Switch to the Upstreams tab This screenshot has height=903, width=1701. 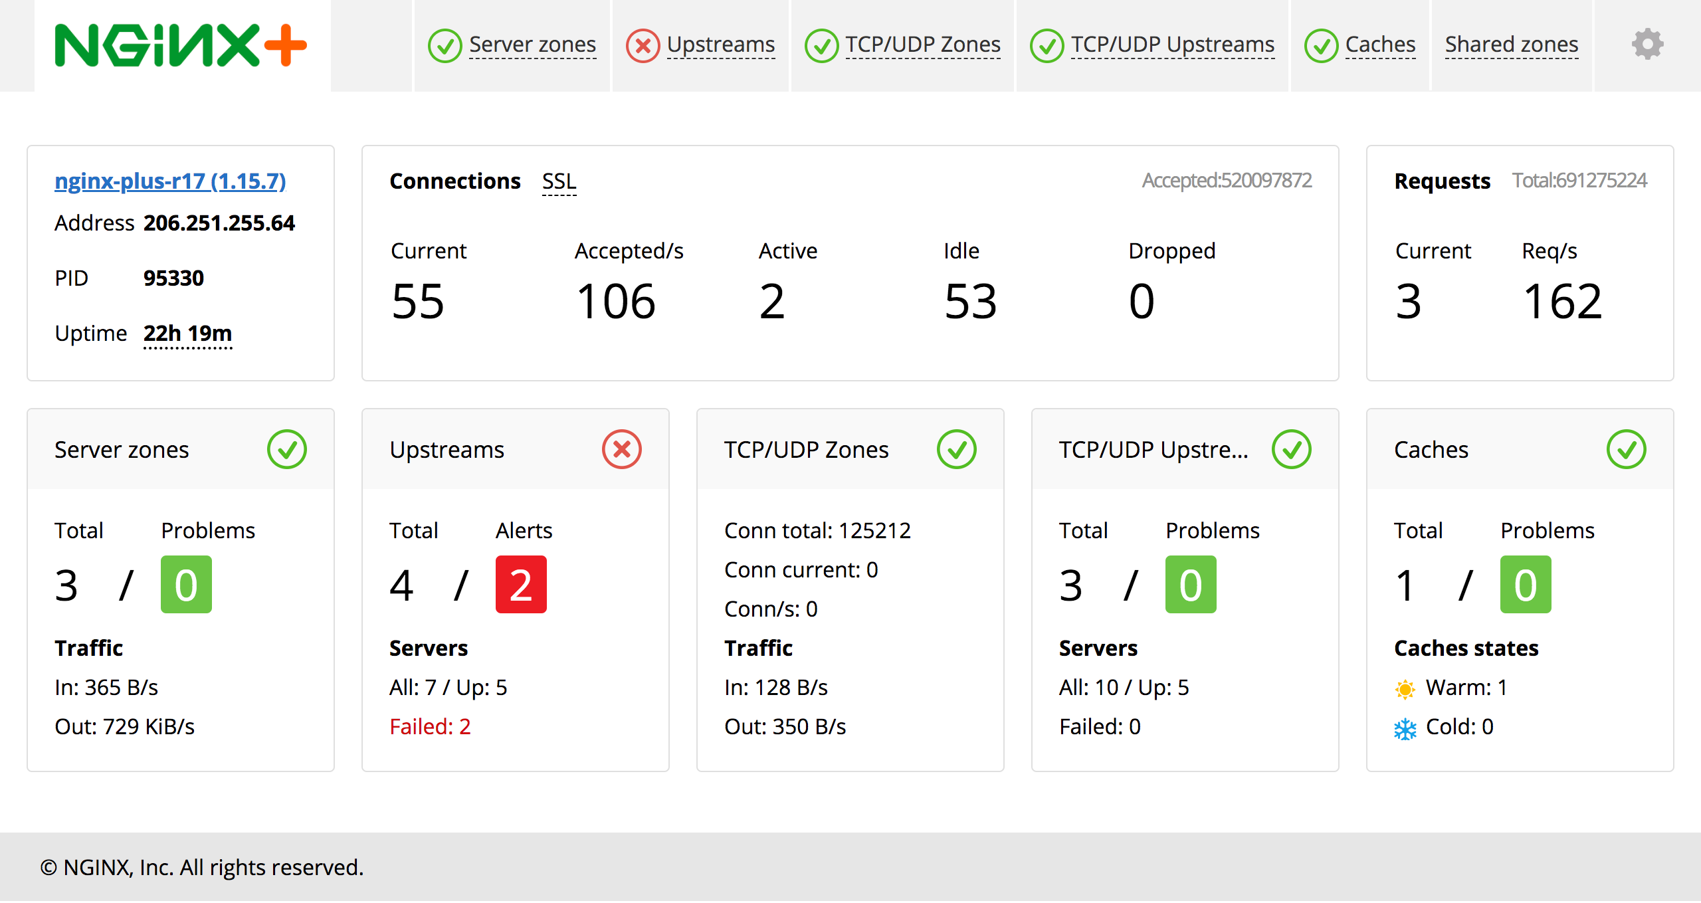coord(721,45)
